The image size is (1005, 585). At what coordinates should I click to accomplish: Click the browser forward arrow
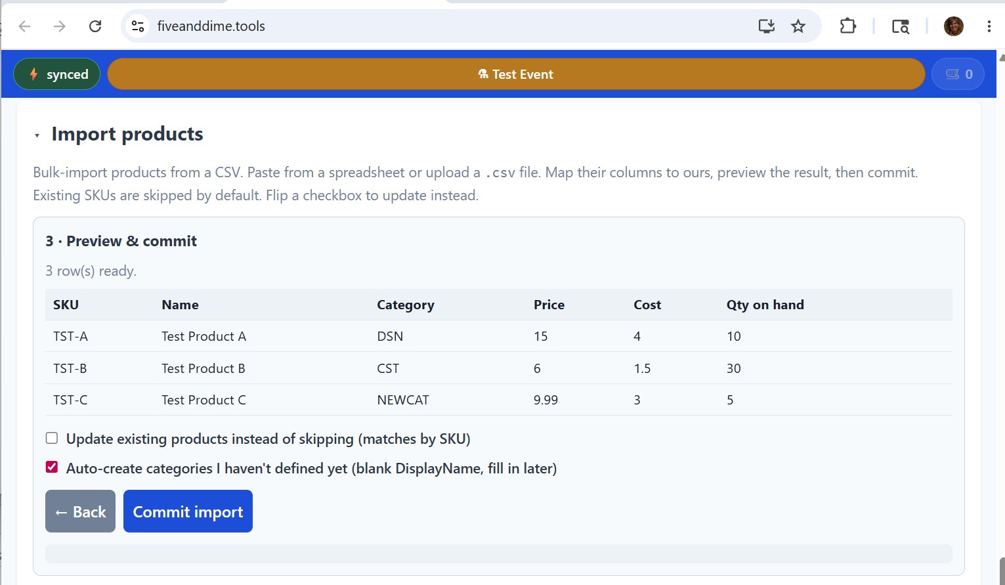click(x=60, y=26)
